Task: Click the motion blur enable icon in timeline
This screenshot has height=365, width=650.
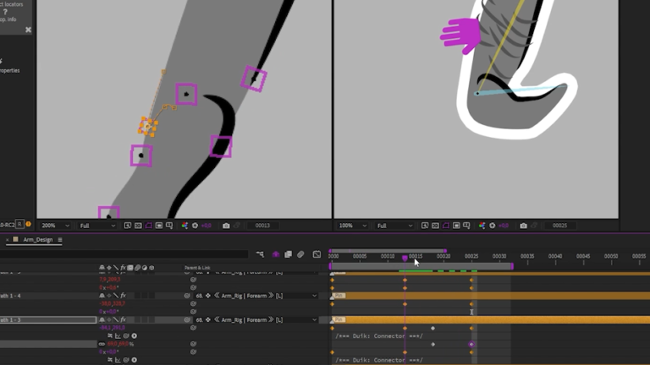Action: click(x=301, y=254)
